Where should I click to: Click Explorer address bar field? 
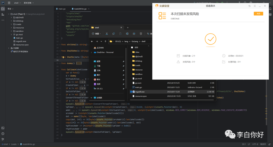click(130, 41)
